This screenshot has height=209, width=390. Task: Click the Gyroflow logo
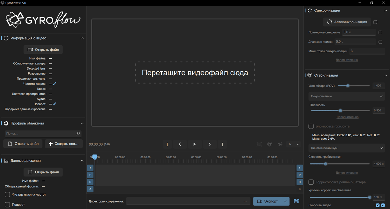(x=43, y=19)
